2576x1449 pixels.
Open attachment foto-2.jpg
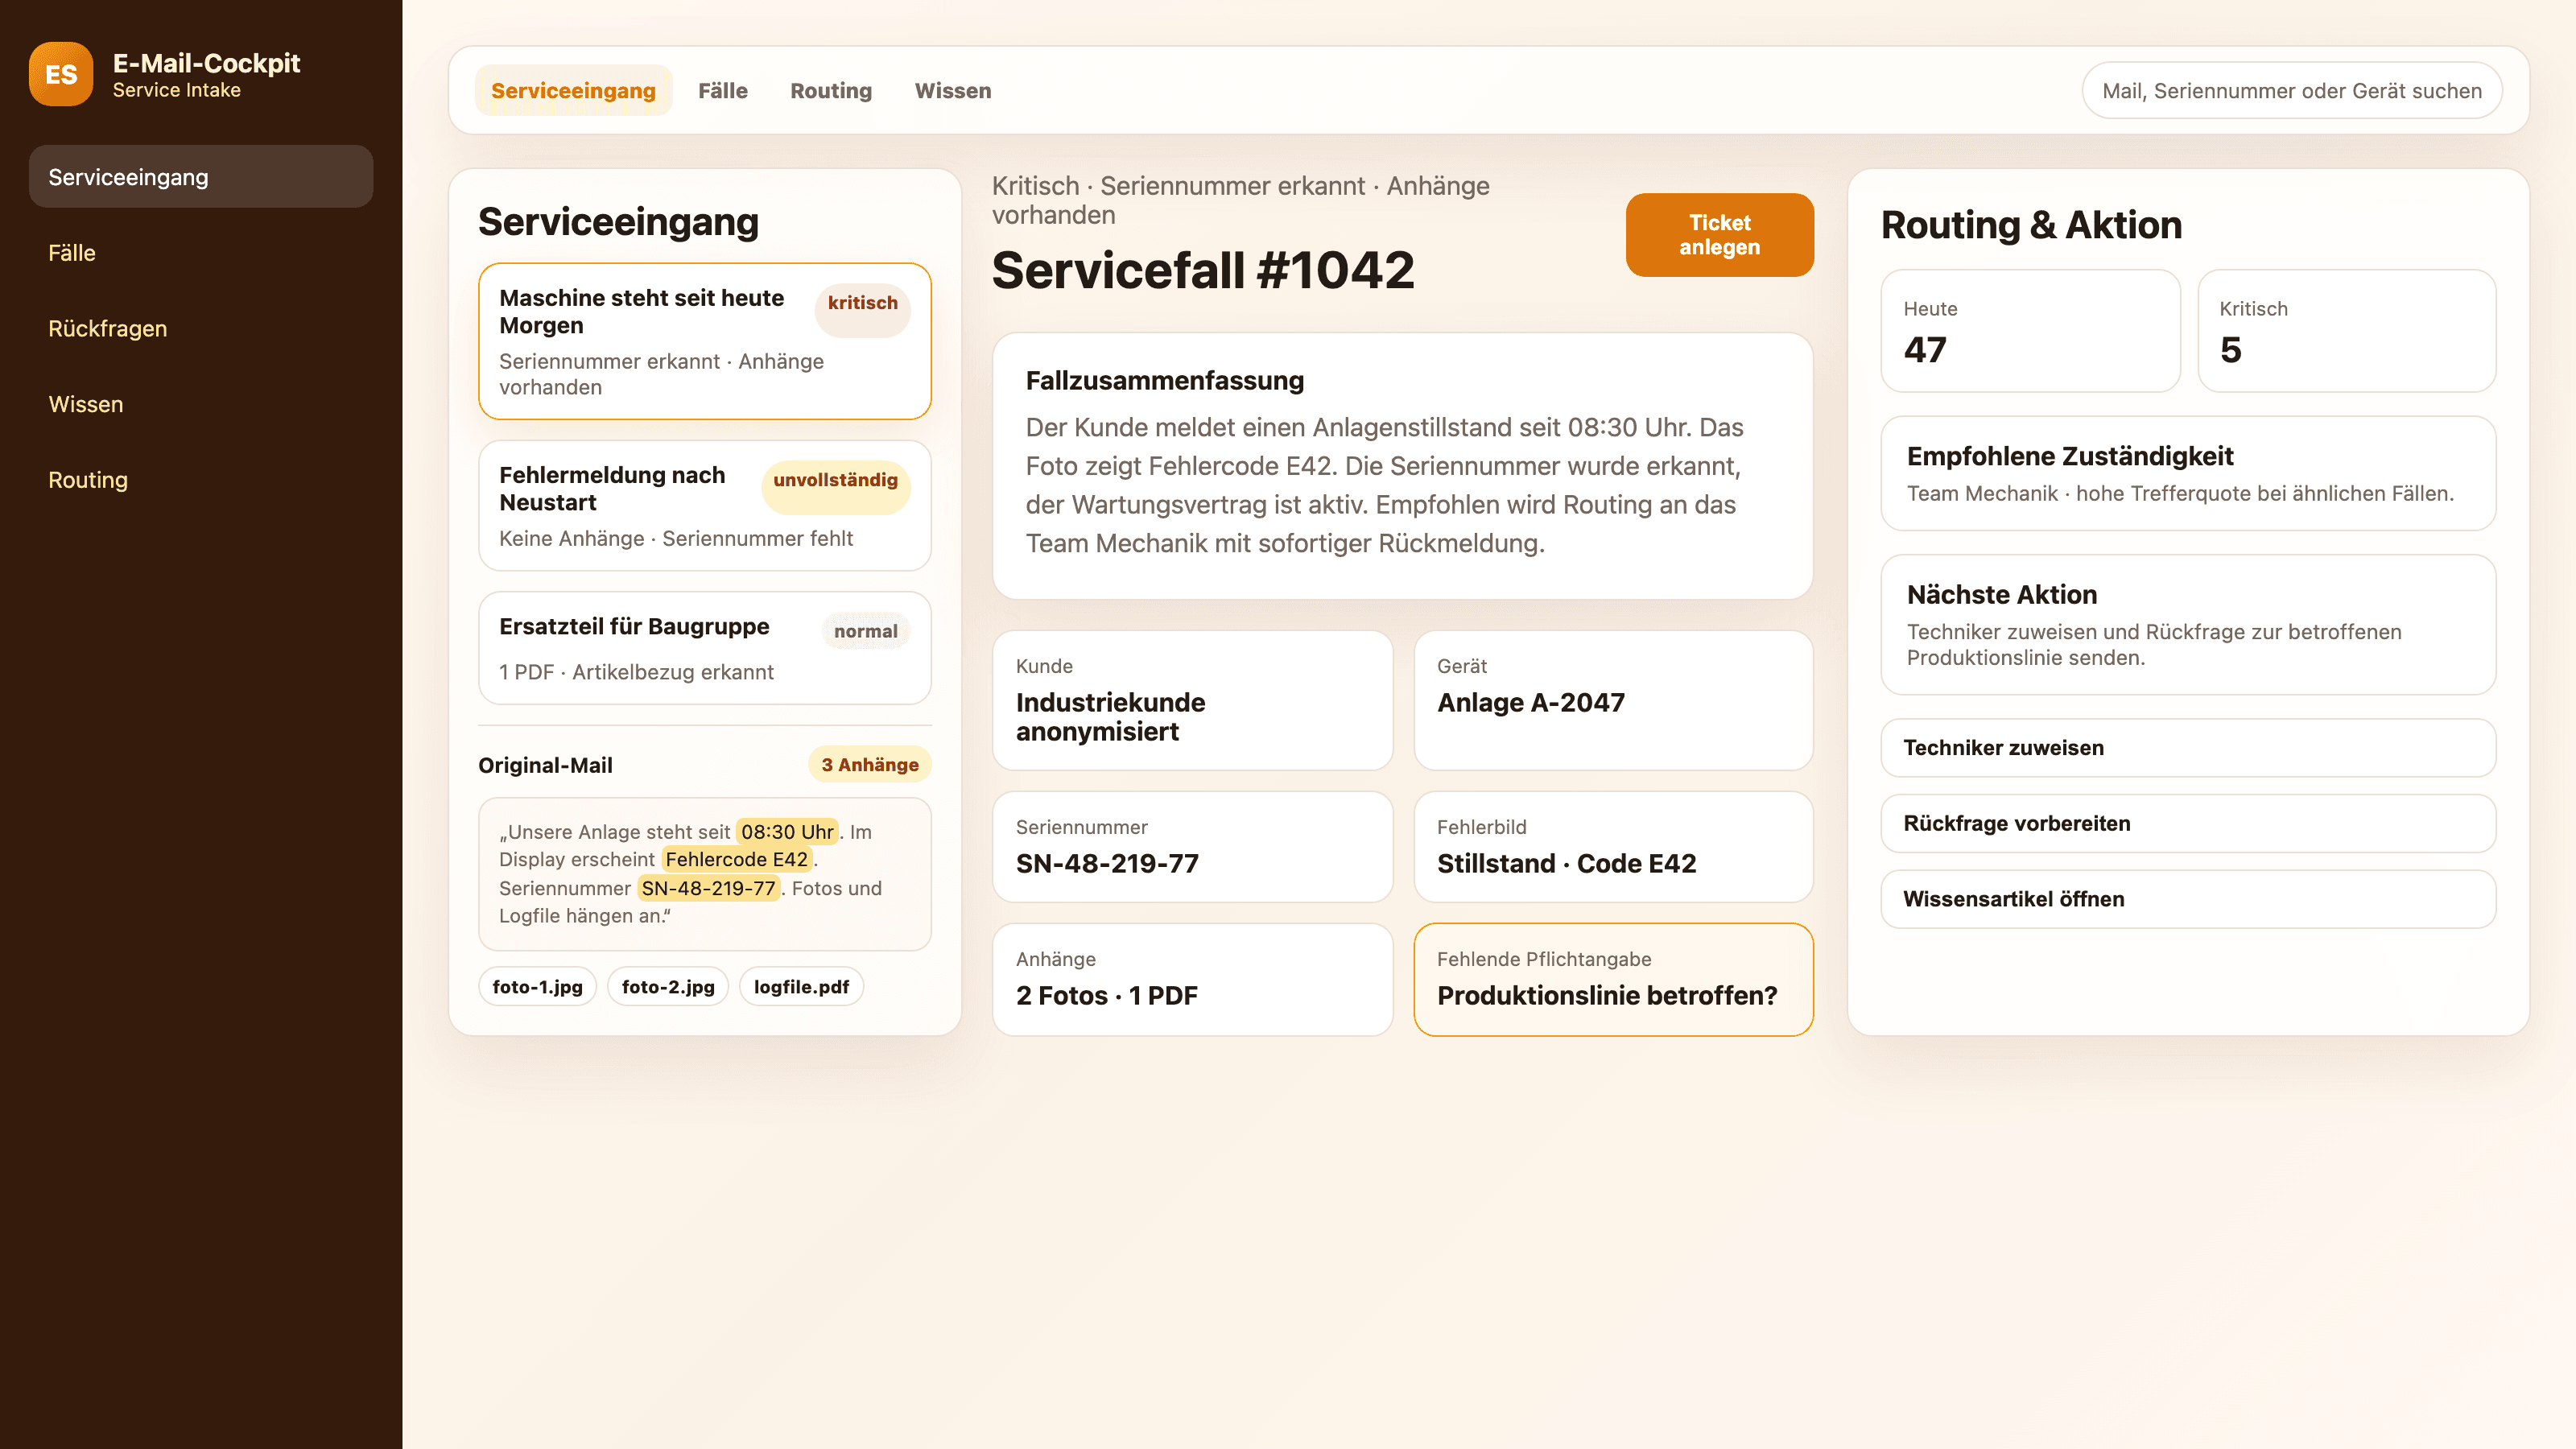coord(668,987)
